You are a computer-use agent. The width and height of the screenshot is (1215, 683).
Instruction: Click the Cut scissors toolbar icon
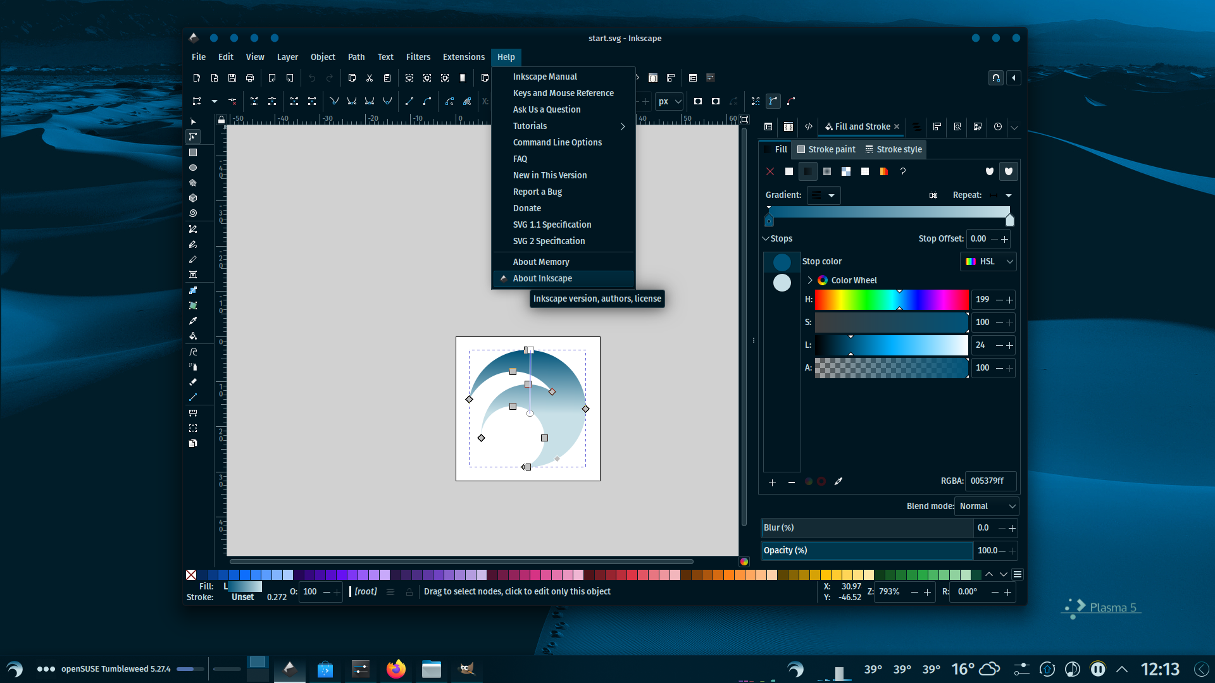(x=370, y=78)
